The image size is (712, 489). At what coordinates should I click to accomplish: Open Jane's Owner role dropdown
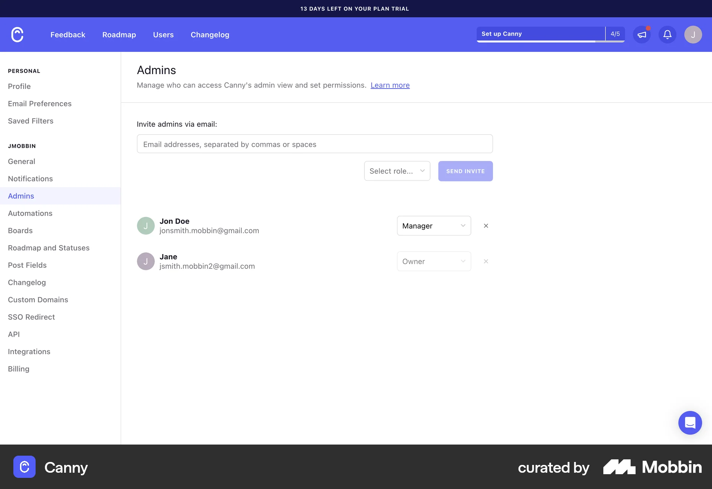434,261
